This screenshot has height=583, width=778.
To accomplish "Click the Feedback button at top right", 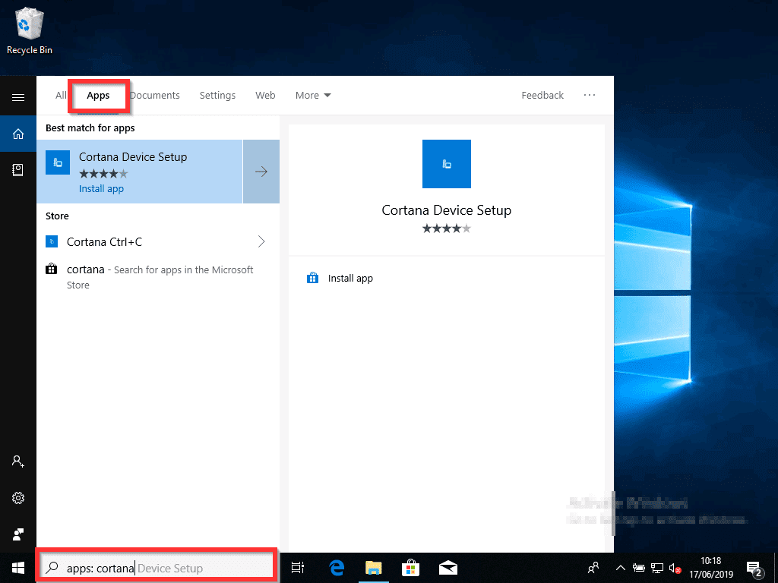I will click(x=542, y=95).
